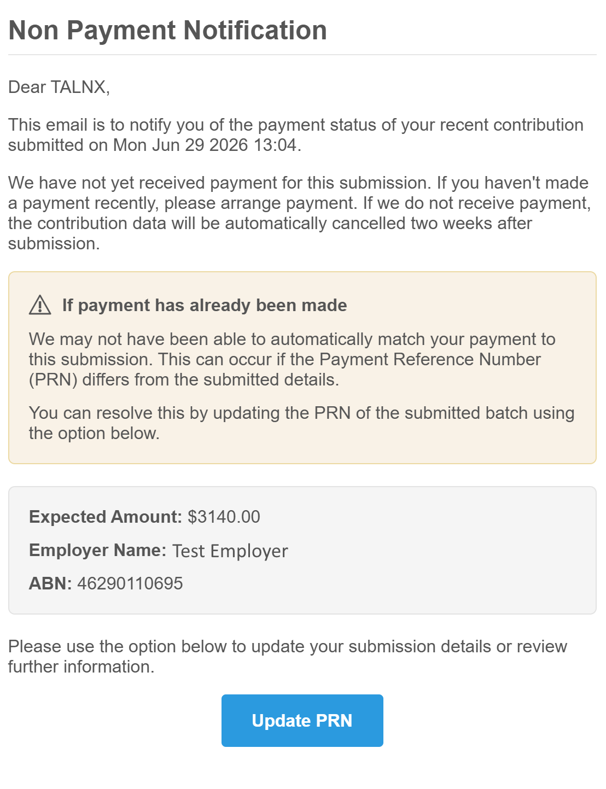
Task: Click the 'If payment has already been made' heading
Action: (x=205, y=305)
